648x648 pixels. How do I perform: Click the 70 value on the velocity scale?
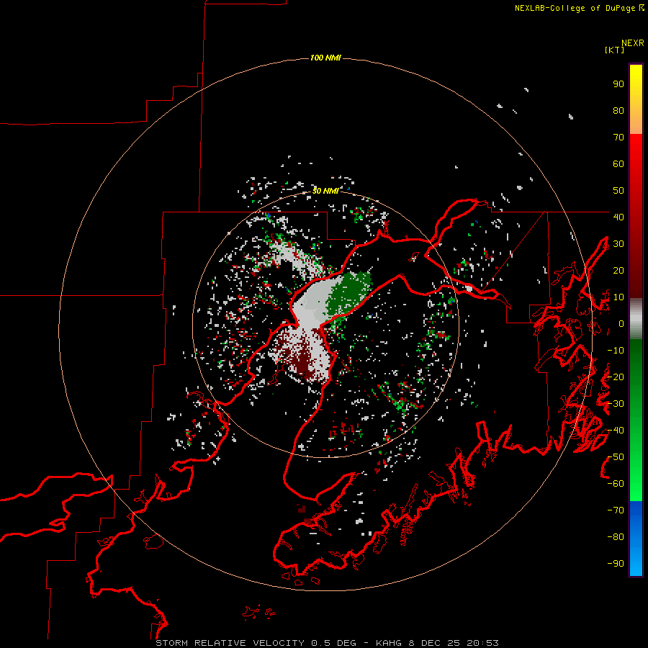(x=618, y=138)
